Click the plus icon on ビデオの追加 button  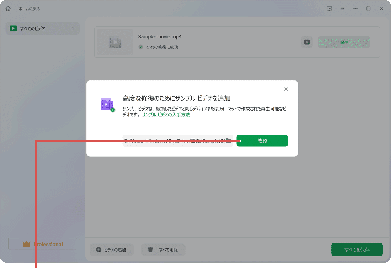tap(98, 249)
